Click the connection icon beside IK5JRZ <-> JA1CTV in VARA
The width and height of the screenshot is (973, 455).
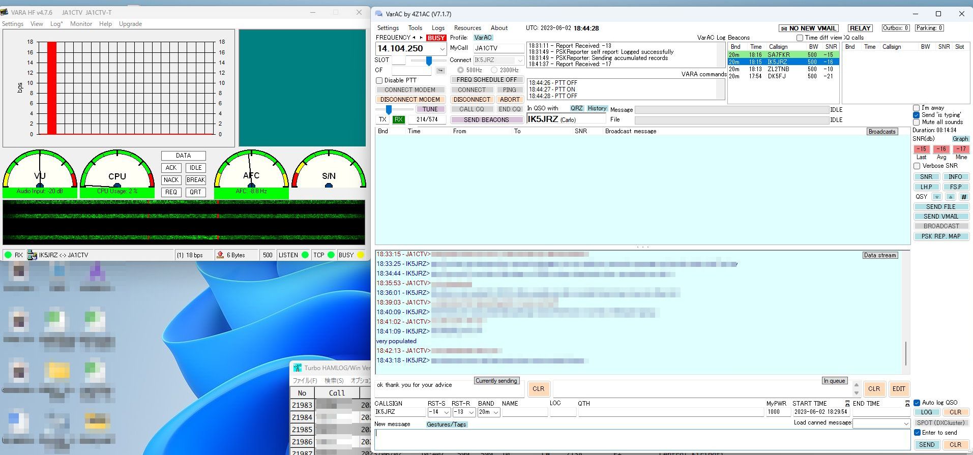[32, 255]
